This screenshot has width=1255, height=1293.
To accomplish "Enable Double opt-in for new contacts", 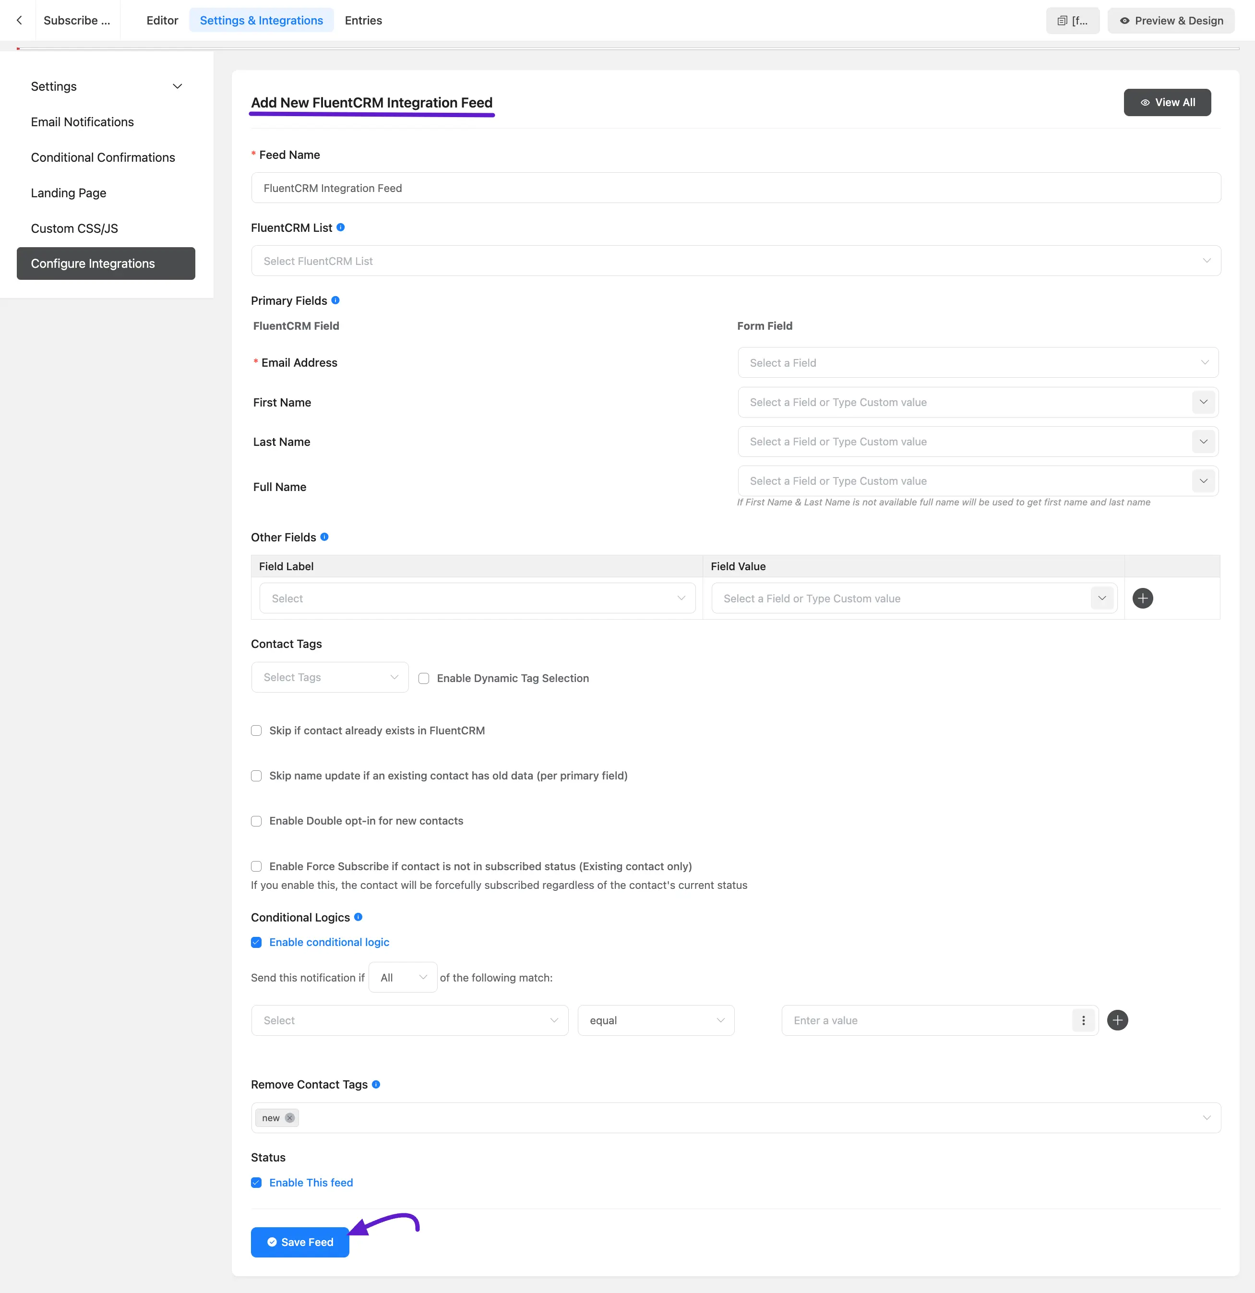I will point(257,821).
